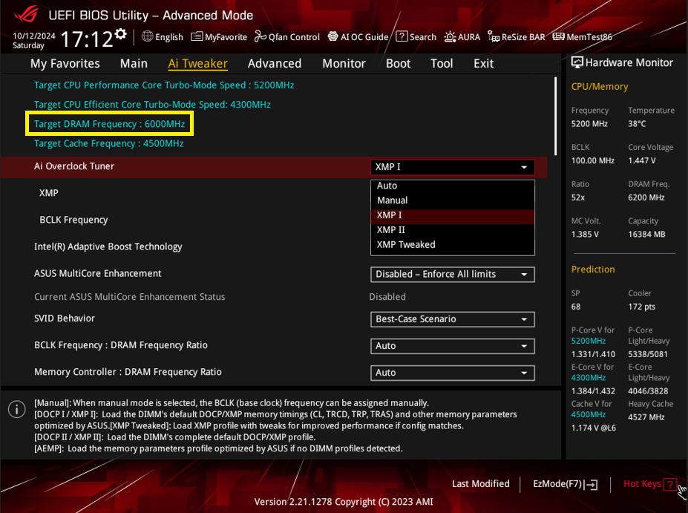Open SVID Behavior dropdown
This screenshot has width=688, height=513.
coord(453,319)
